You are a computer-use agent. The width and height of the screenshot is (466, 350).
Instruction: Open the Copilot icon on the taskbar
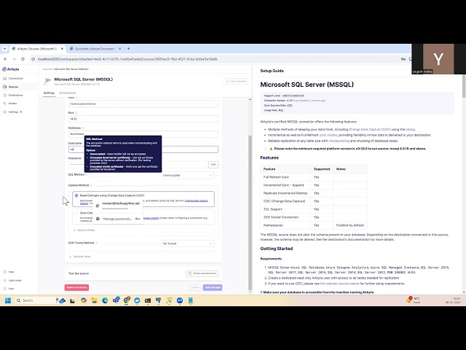84,300
